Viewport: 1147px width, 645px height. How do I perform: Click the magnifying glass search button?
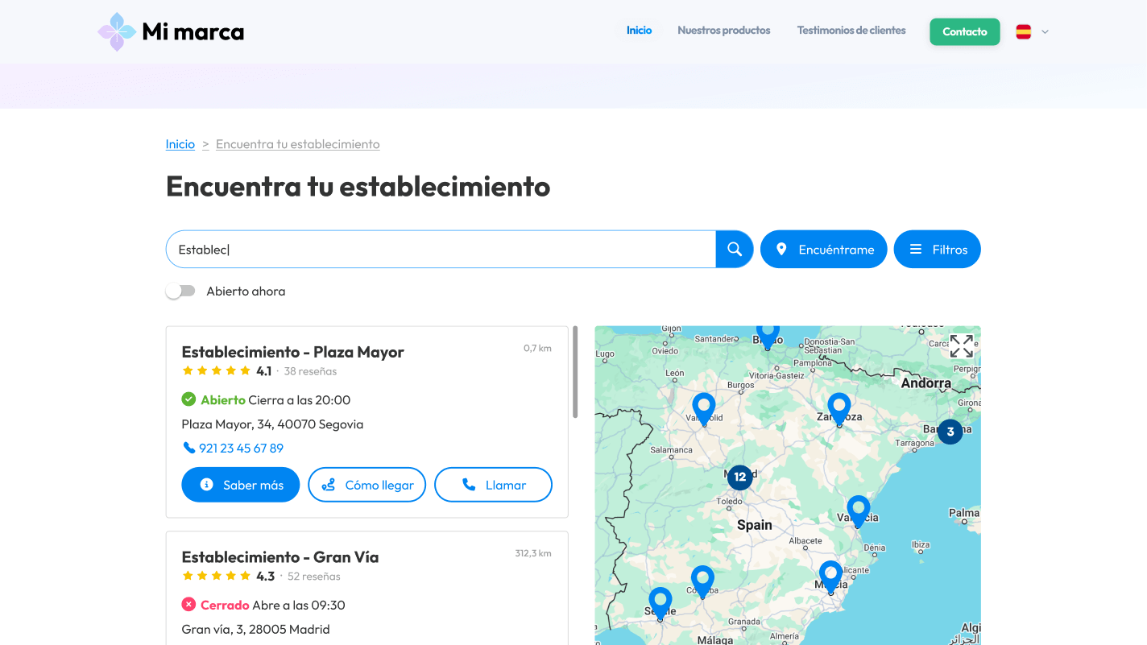pyautogui.click(x=735, y=249)
